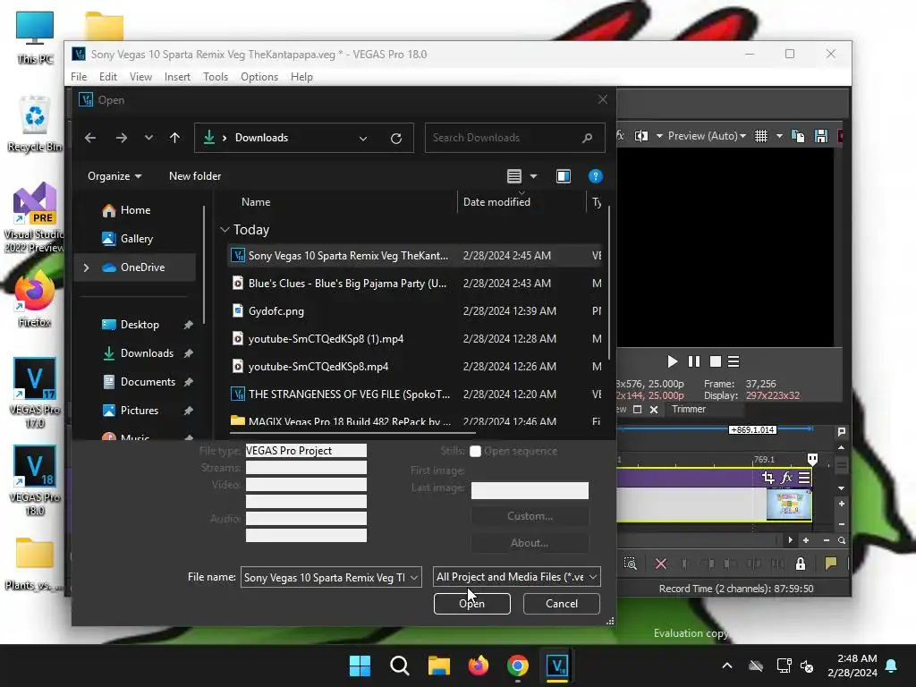Open event FX on the timeline clip
This screenshot has width=916, height=687.
pyautogui.click(x=786, y=478)
